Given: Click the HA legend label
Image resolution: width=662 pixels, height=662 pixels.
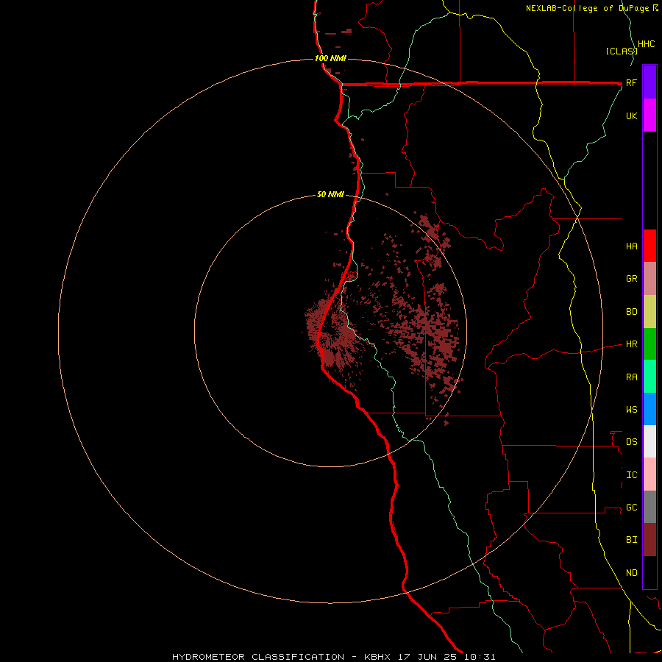Looking at the screenshot, I should click(x=631, y=246).
